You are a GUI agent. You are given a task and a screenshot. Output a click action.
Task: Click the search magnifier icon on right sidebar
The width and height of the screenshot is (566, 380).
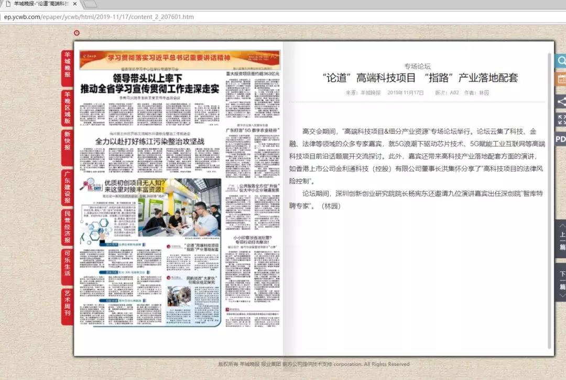click(x=561, y=61)
